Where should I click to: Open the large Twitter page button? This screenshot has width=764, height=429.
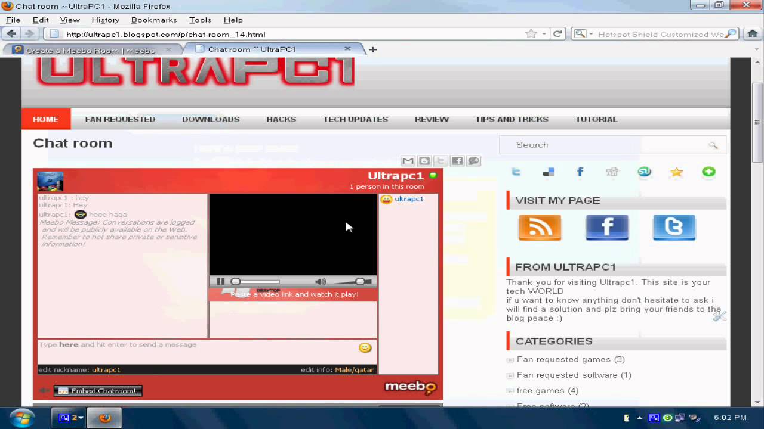(674, 228)
